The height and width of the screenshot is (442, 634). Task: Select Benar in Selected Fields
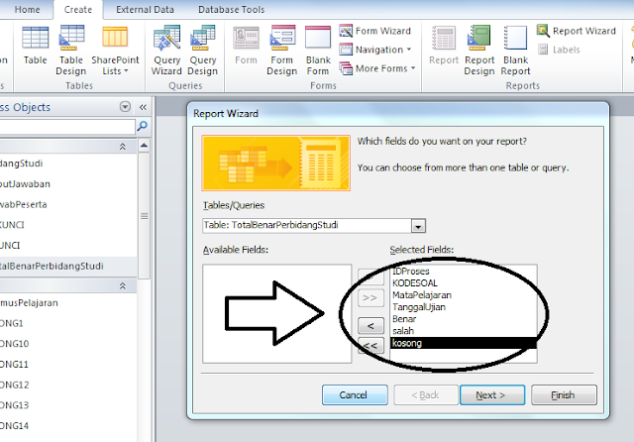pos(463,319)
